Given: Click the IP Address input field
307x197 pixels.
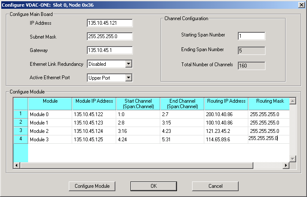Looking at the screenshot, I should click(x=110, y=23).
